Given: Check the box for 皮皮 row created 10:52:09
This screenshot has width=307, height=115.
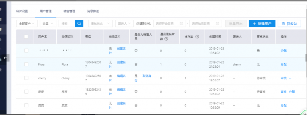Looking at the screenshot, I should click(x=26, y=105).
